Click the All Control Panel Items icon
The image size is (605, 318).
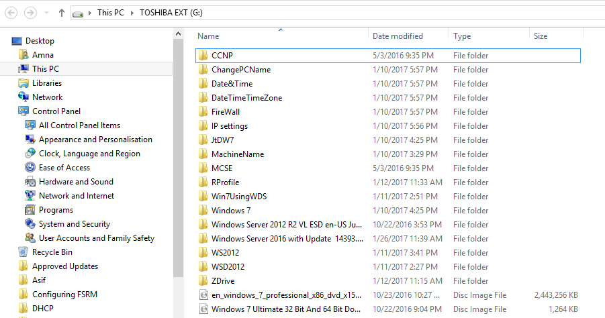[x=30, y=125]
